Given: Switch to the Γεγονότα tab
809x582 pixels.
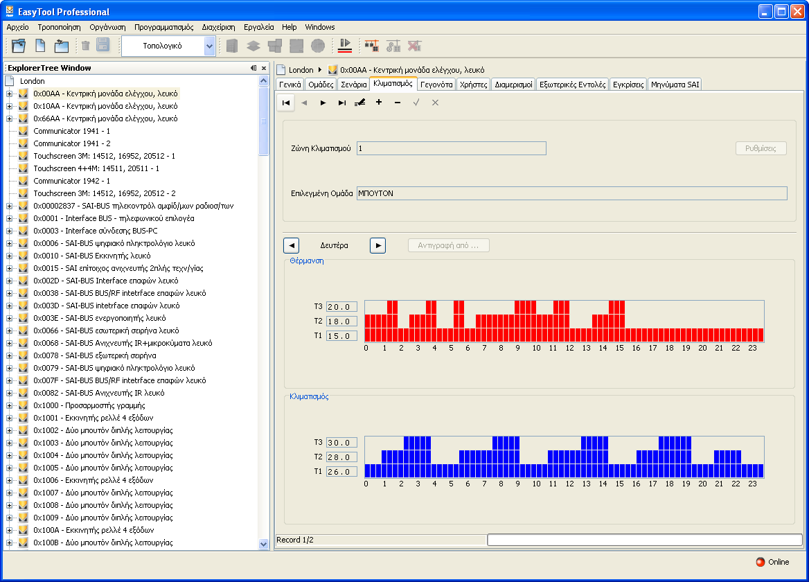Looking at the screenshot, I should tap(436, 85).
